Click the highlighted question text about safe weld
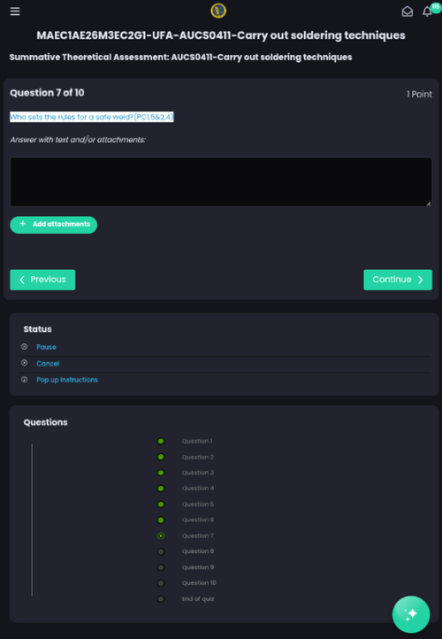The image size is (442, 639). 92,117
